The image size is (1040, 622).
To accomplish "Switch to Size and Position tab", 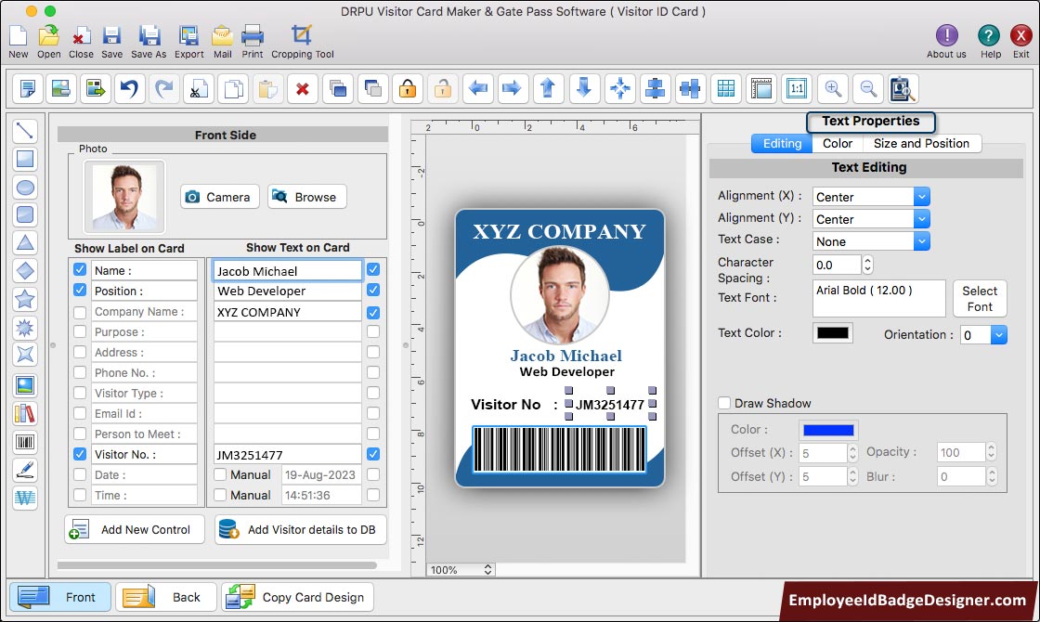I will (x=921, y=143).
